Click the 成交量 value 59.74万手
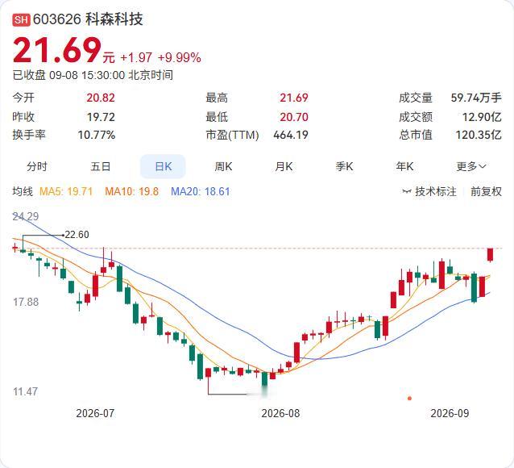Viewport: 514px width, 468px height. click(x=476, y=98)
